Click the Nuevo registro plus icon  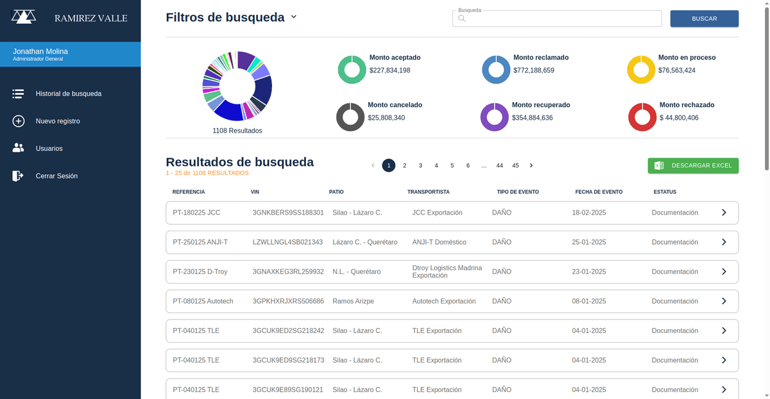tap(18, 121)
